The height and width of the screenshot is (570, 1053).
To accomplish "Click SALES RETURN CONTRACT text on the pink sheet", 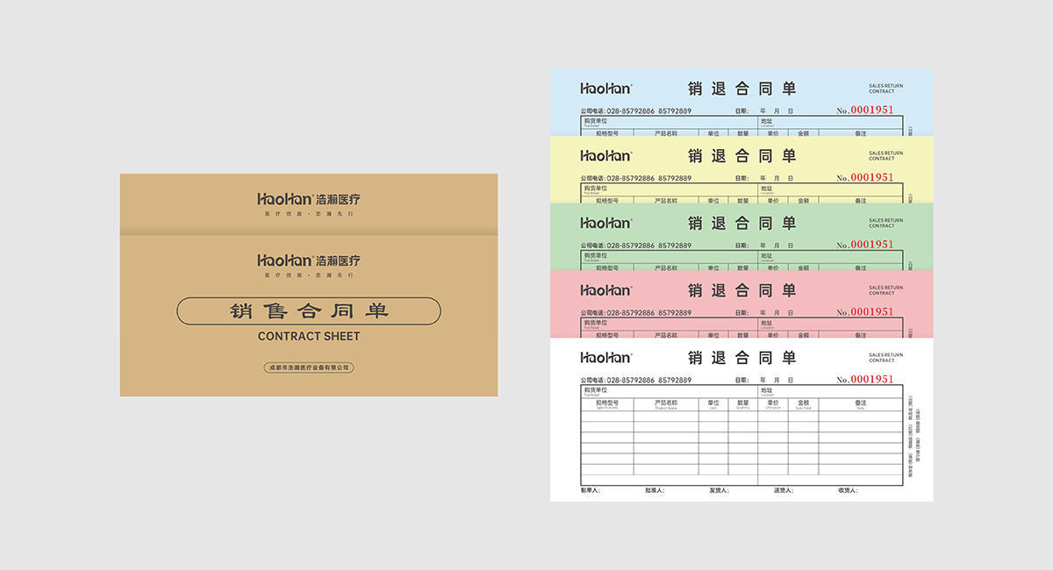I will 885,290.
